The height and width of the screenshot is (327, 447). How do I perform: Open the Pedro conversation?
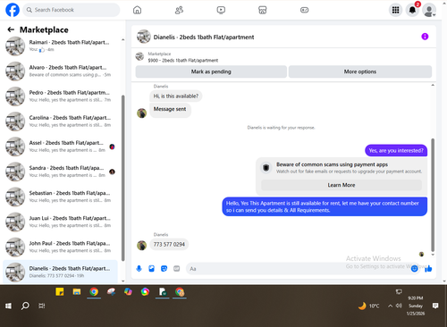click(61, 96)
